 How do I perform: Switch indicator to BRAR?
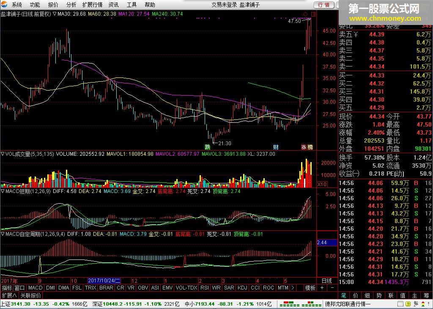pos(106,288)
